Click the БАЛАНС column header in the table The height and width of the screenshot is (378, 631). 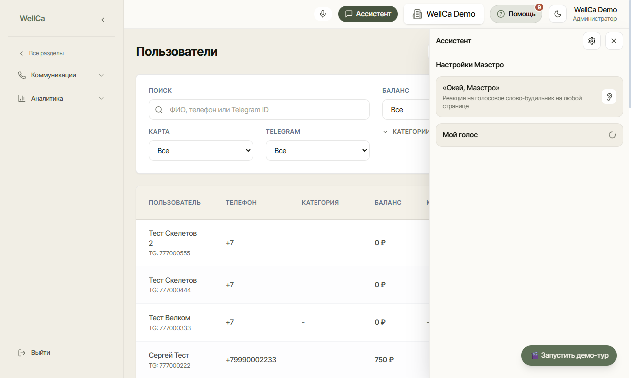tap(388, 203)
